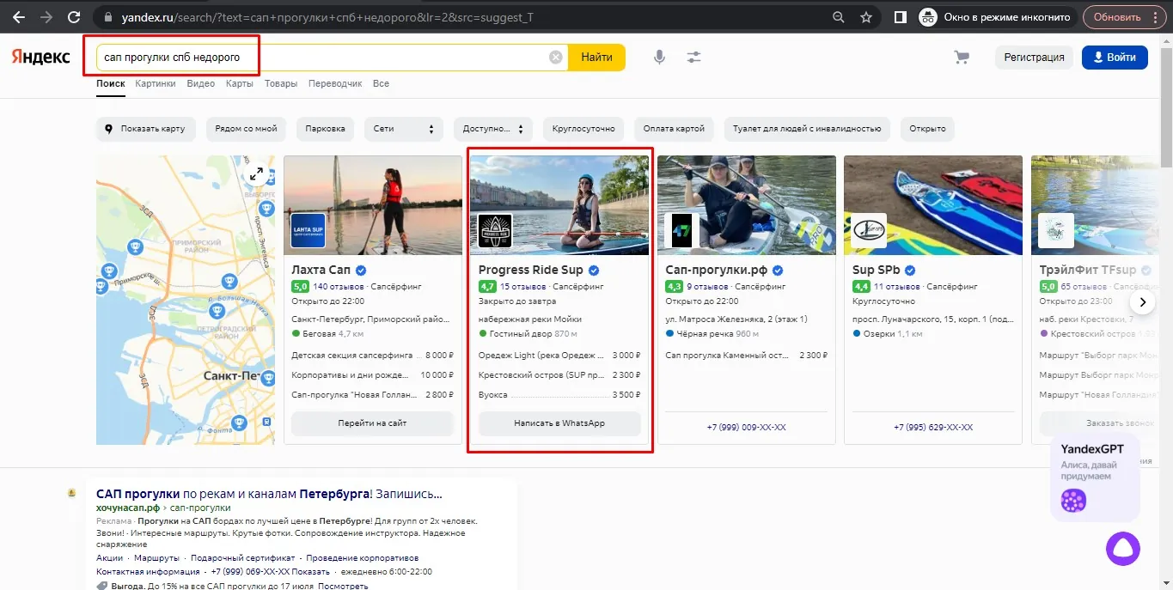Expand the map with fullscreen arrows icon
The width and height of the screenshot is (1173, 590).
coord(256,174)
